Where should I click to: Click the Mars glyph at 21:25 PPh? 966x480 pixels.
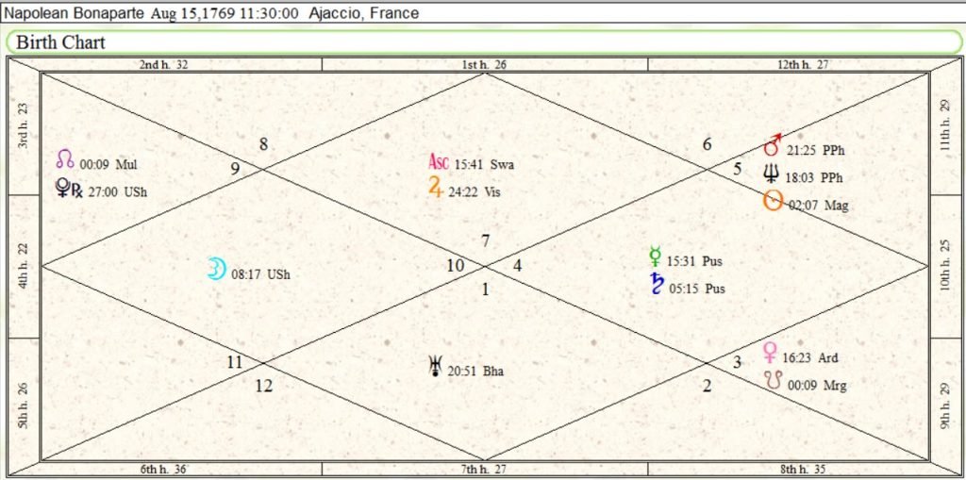[773, 145]
